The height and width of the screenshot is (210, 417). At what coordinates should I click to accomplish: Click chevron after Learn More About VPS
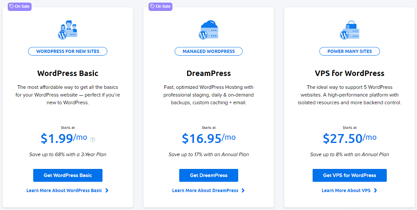pyautogui.click(x=375, y=190)
